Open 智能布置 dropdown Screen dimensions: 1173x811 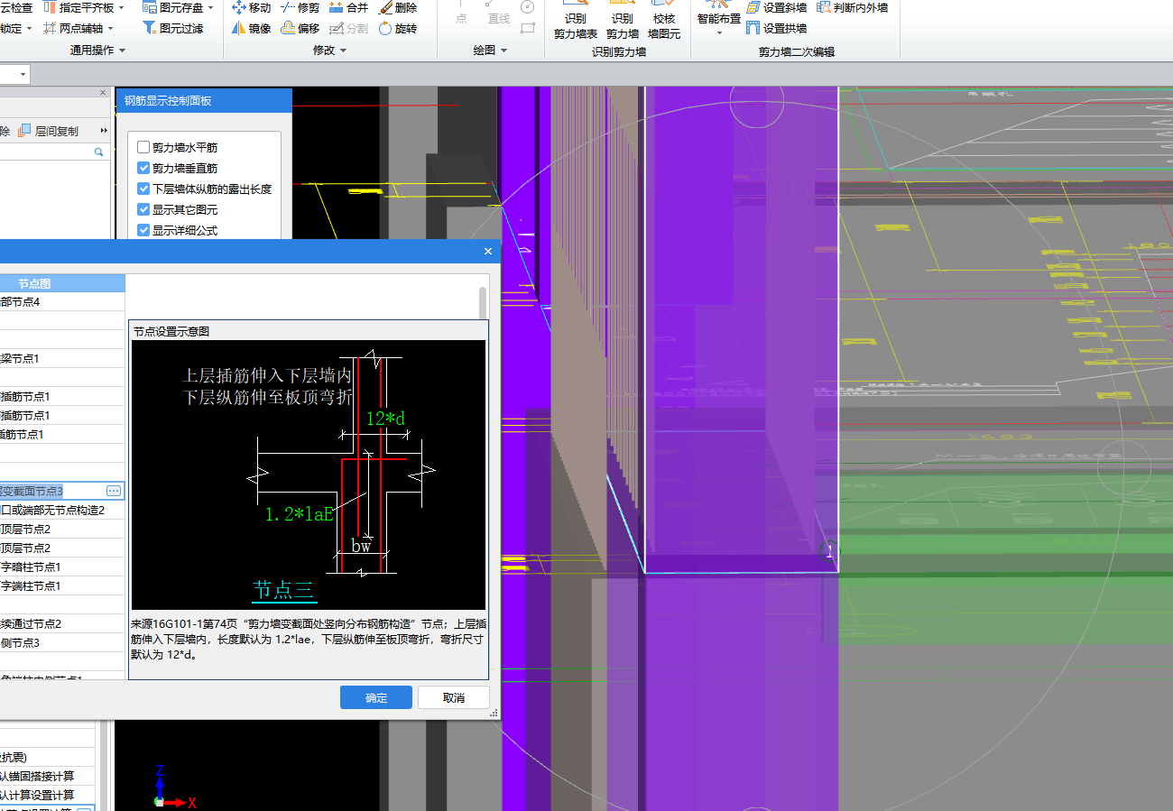719,33
